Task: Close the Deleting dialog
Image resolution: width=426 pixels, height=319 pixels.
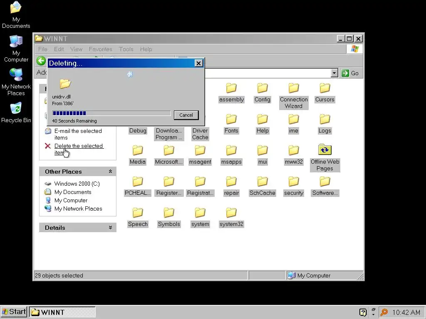Action: point(198,63)
